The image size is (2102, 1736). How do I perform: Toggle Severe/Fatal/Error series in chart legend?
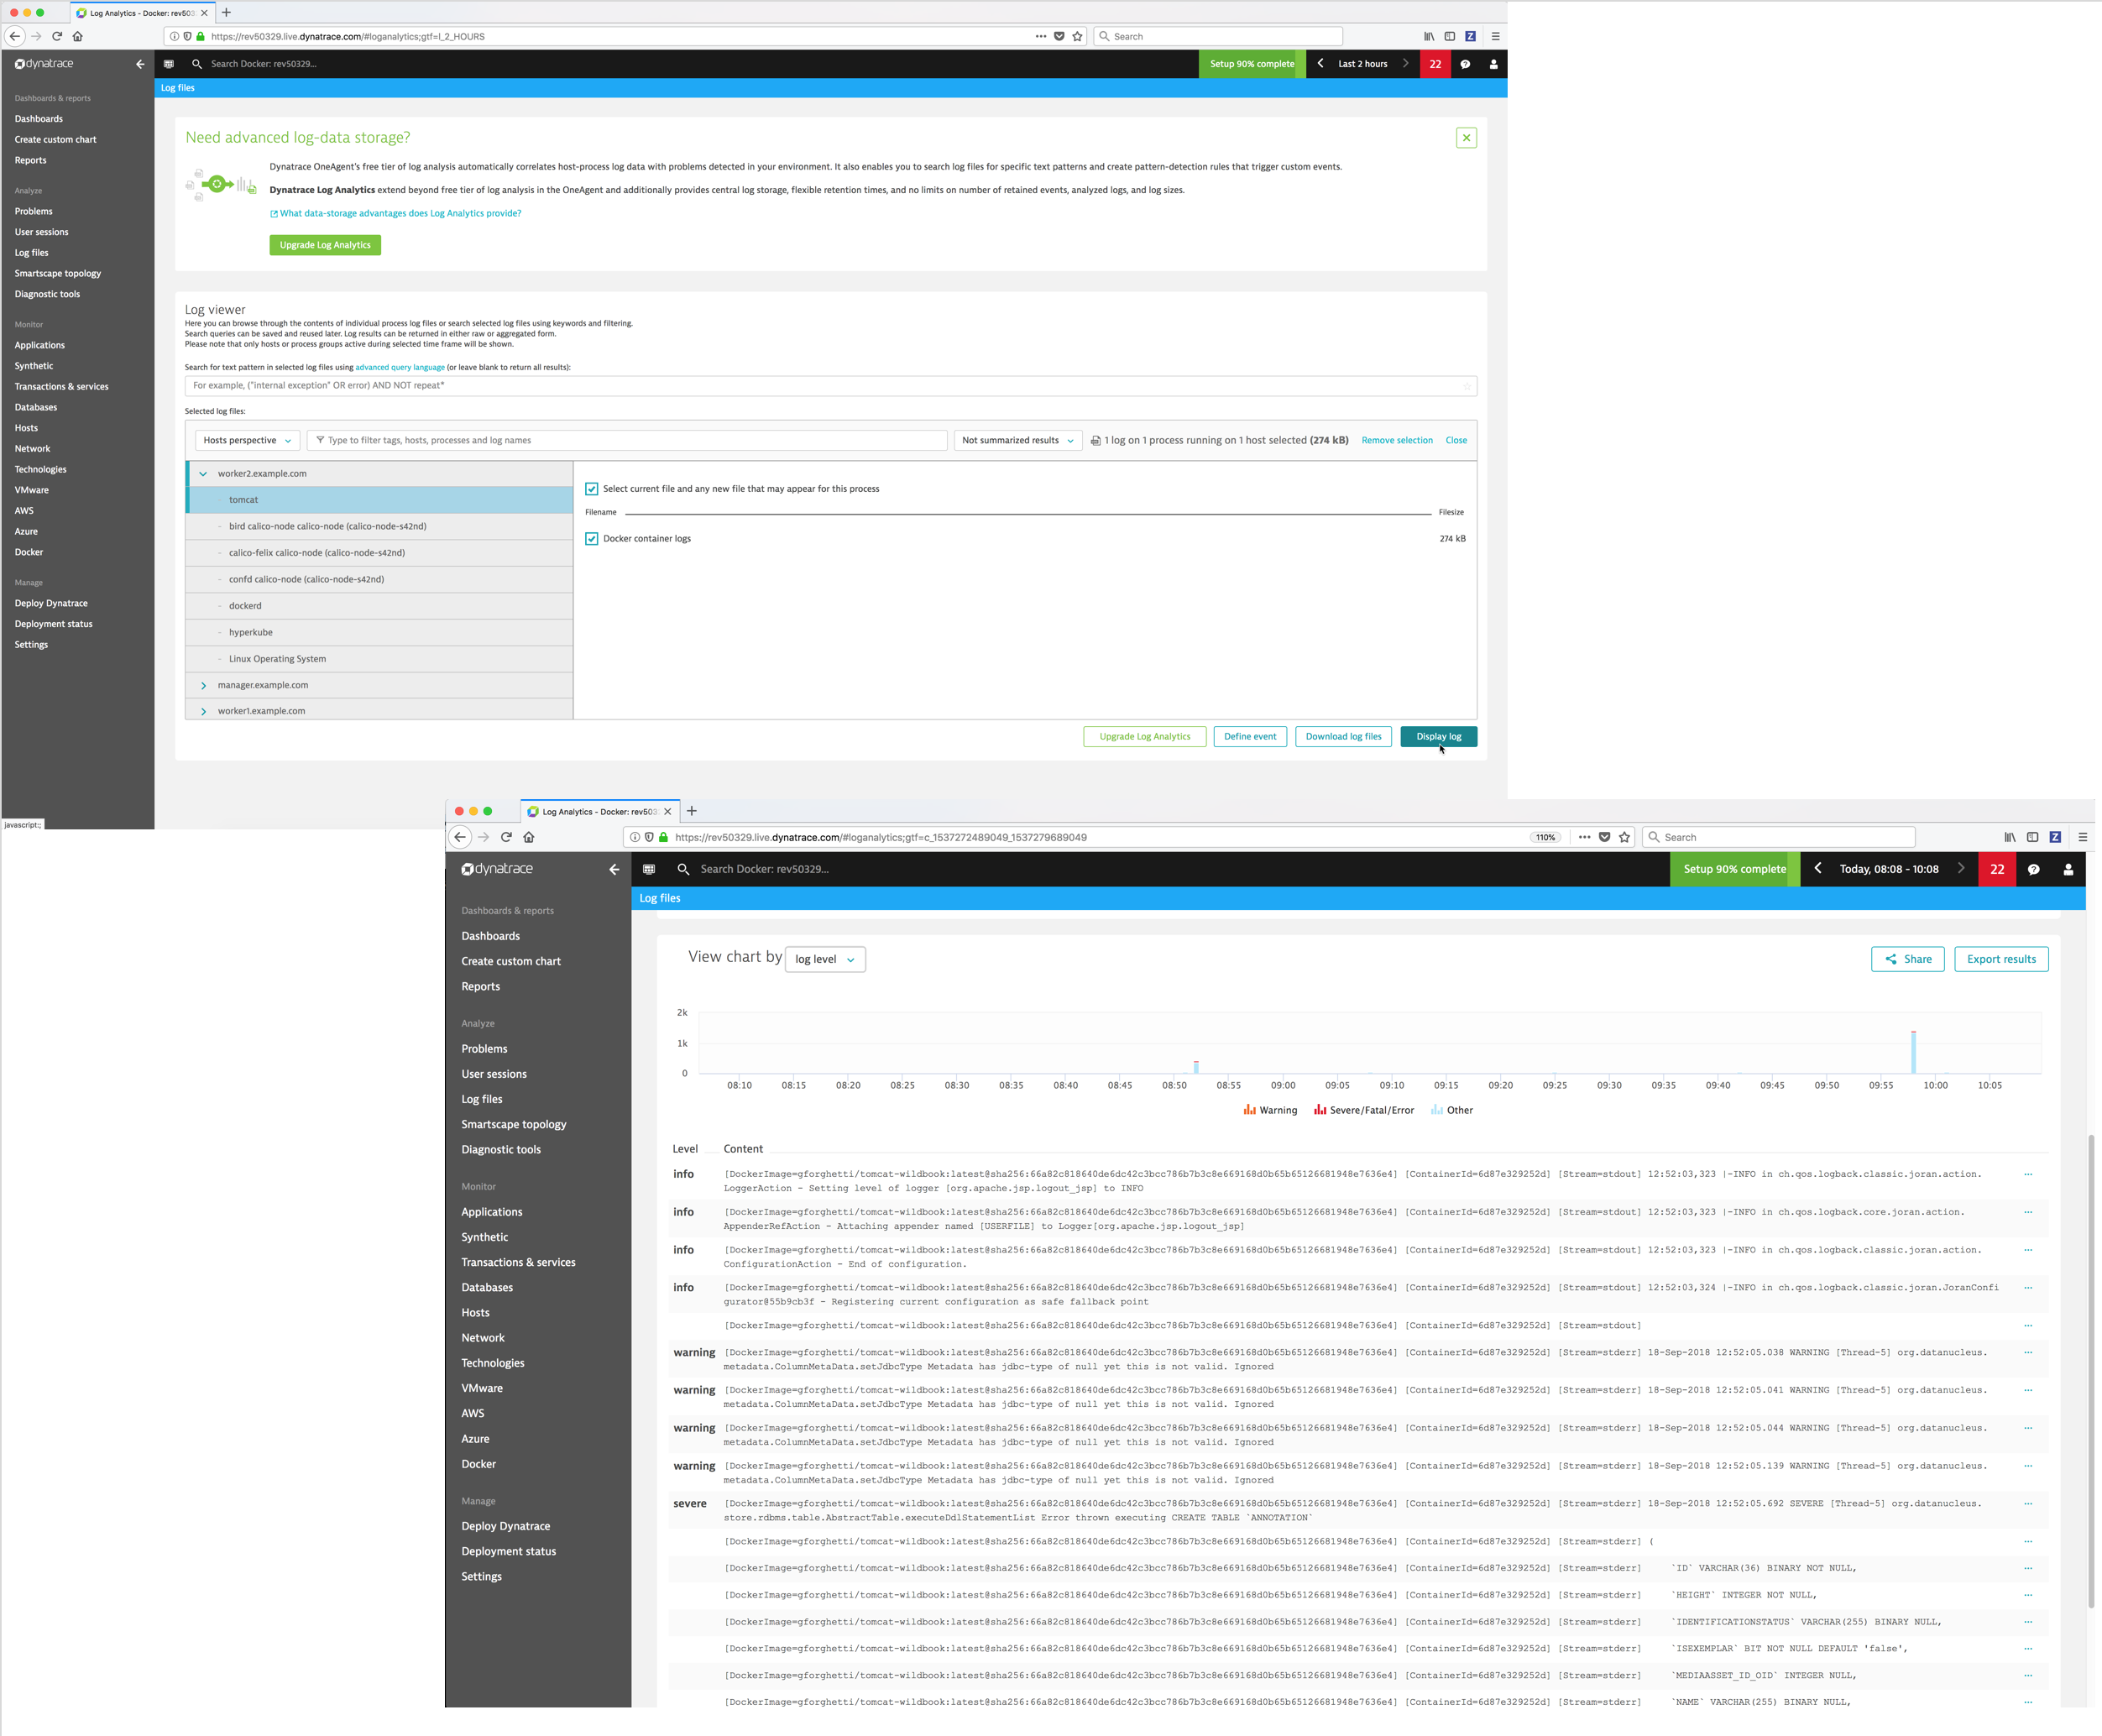click(1364, 1110)
